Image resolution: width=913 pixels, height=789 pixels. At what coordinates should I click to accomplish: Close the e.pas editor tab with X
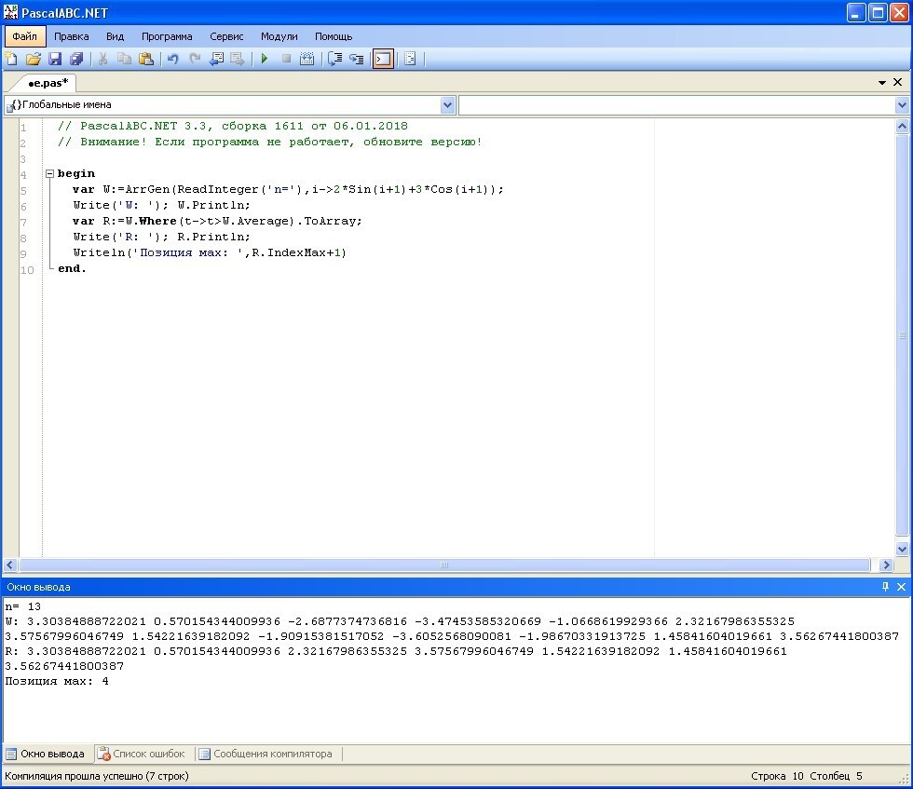[898, 82]
